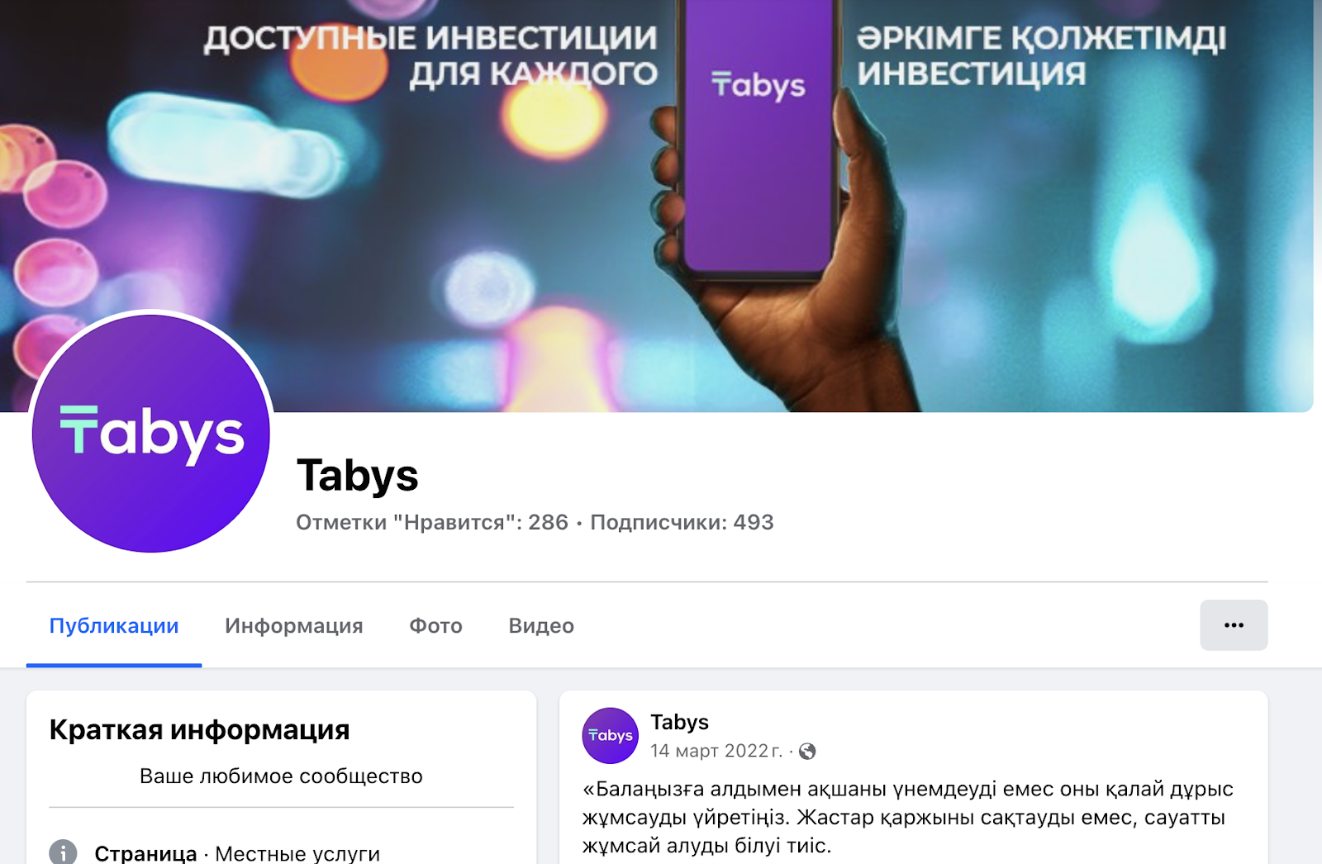Open the Видео tab
Screen dimensions: 1322x864
click(x=541, y=625)
